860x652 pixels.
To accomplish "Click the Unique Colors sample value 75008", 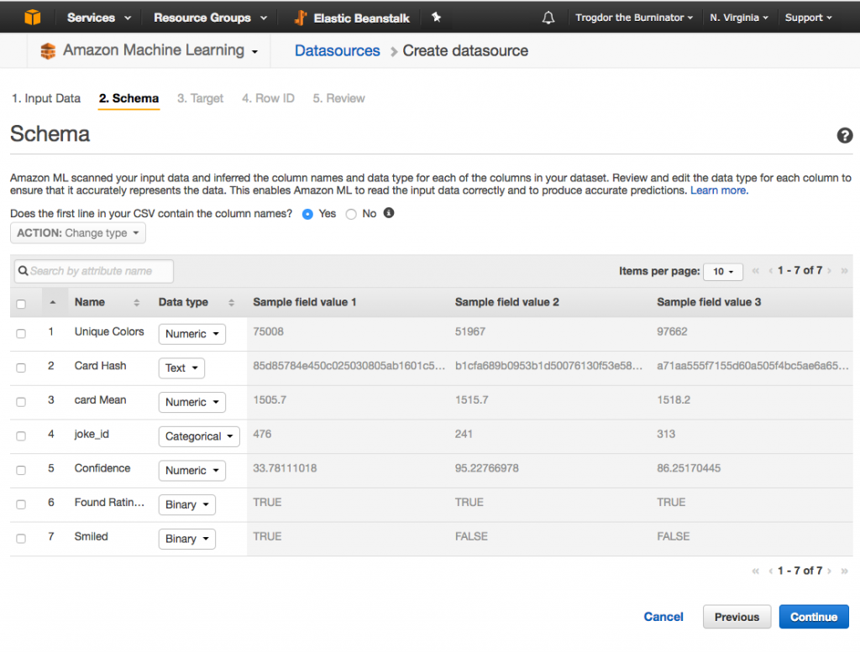I will point(268,331).
